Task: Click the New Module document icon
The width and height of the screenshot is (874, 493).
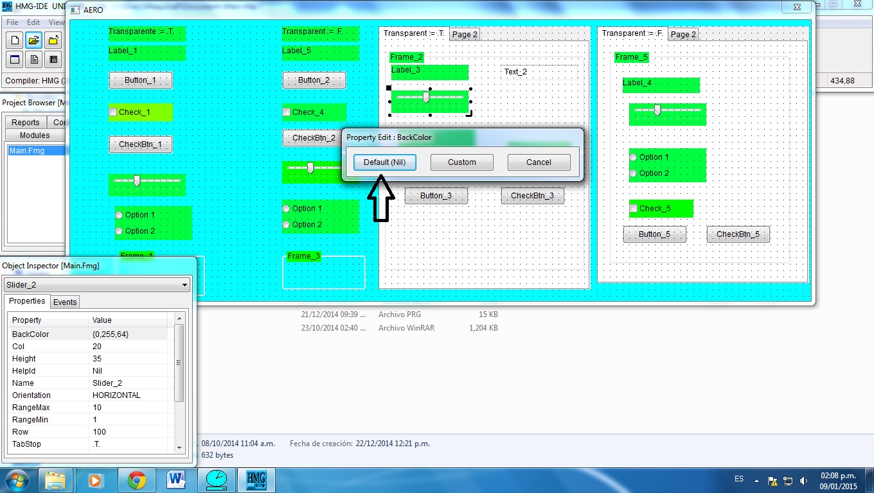Action: [x=34, y=60]
